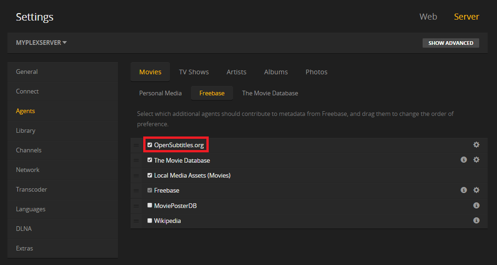497x265 pixels.
Task: Open the Personal Media sub-tab
Action: (x=160, y=93)
